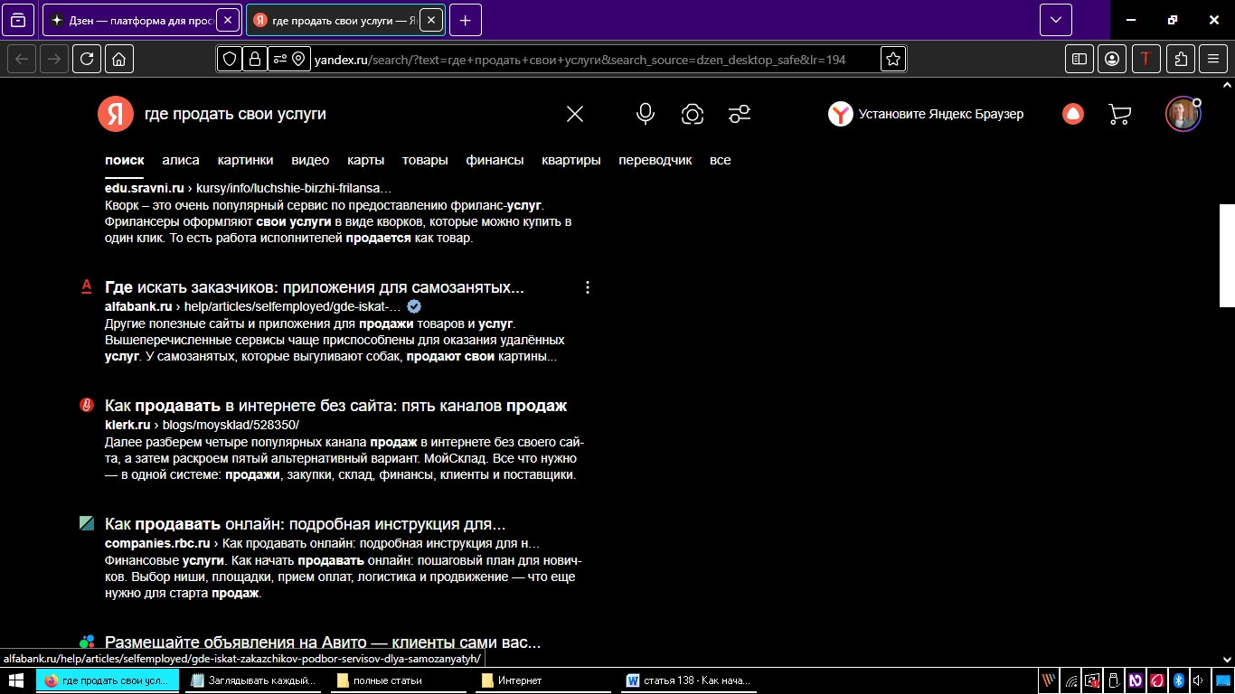Reload the page in browser toolbar
Viewport: 1235px width, 694px height.
pos(87,59)
